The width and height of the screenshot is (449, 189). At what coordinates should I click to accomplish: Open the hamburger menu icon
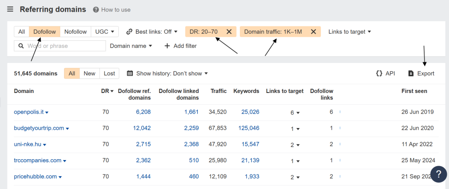pyautogui.click(x=10, y=9)
